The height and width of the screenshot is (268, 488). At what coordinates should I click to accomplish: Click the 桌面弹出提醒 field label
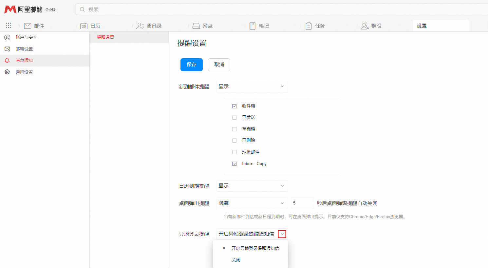pos(194,203)
